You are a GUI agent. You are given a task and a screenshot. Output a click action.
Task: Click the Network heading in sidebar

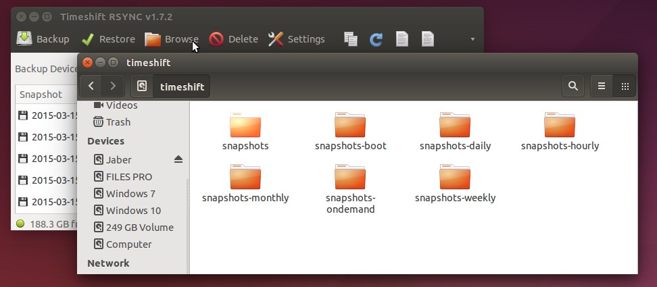point(108,263)
